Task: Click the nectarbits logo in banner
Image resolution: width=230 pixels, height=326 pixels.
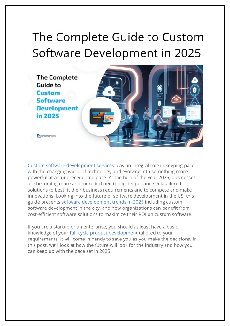Action: tap(46, 136)
